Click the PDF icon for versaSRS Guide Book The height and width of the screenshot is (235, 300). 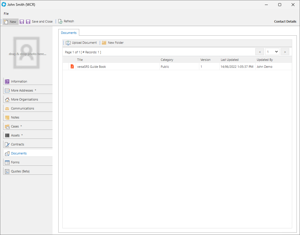tap(72, 67)
